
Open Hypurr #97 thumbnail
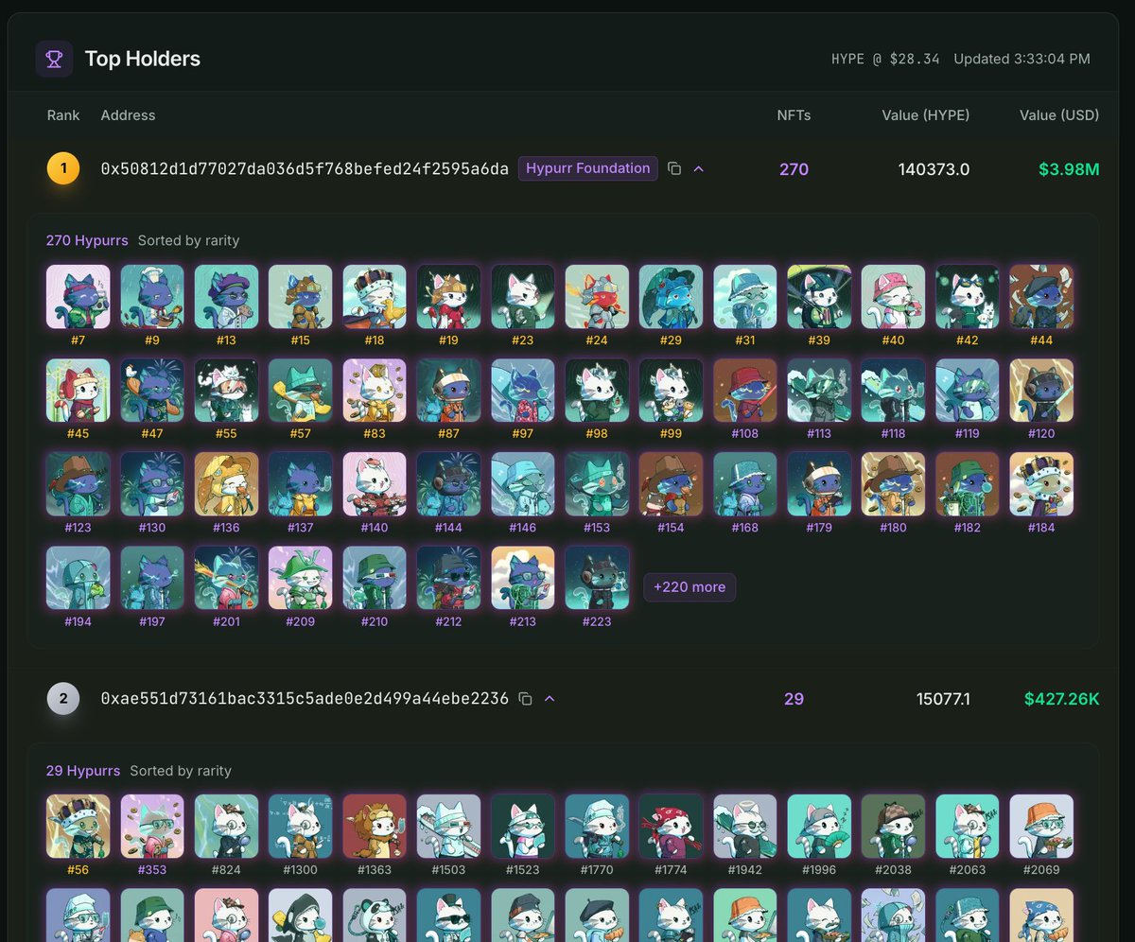pos(523,390)
